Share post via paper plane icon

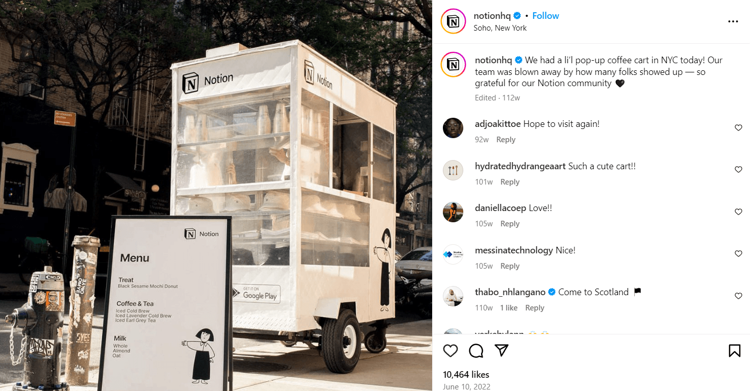click(x=502, y=350)
